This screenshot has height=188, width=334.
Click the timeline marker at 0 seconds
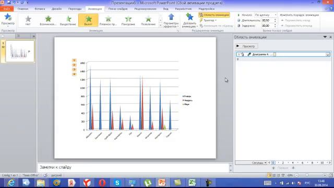[x=273, y=163]
